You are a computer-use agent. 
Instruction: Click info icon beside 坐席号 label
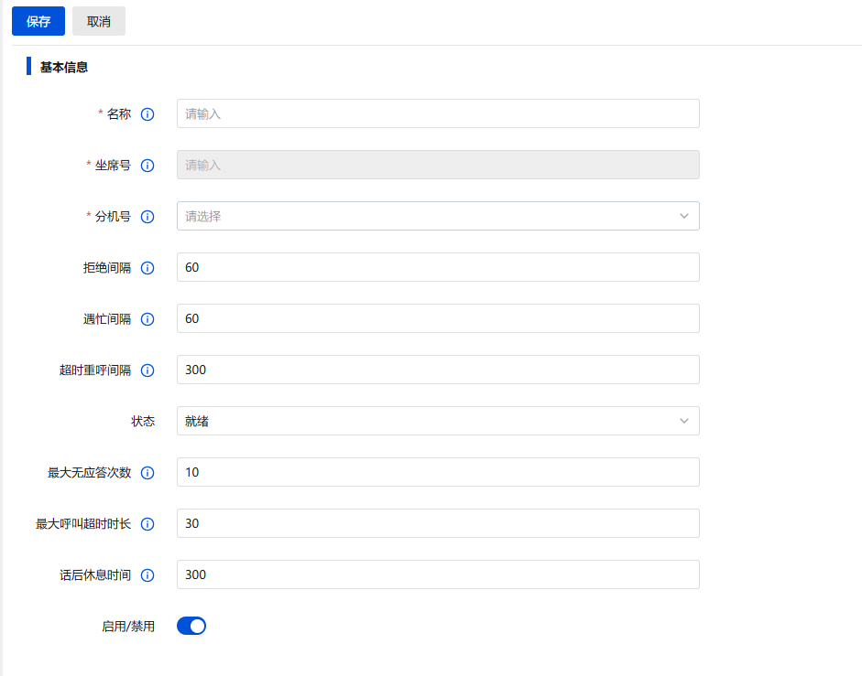[147, 166]
